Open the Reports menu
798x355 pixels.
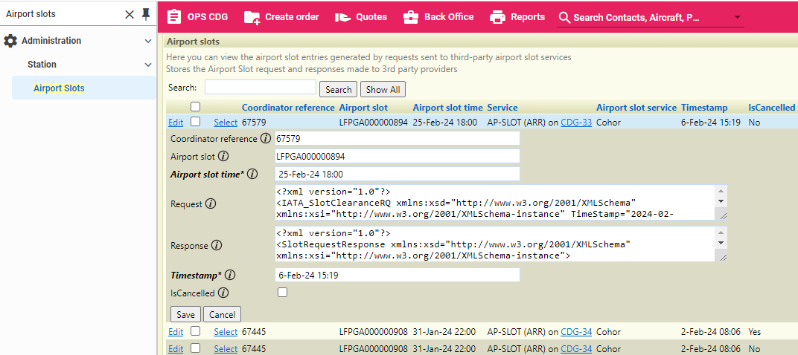coord(517,17)
